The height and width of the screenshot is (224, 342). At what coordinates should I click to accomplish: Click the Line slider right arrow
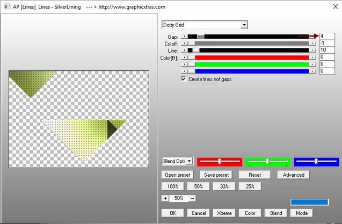pos(312,50)
